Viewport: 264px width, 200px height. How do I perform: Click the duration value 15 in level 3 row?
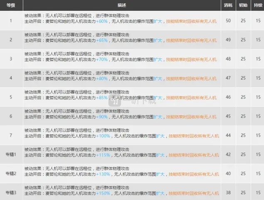[x=258, y=59]
